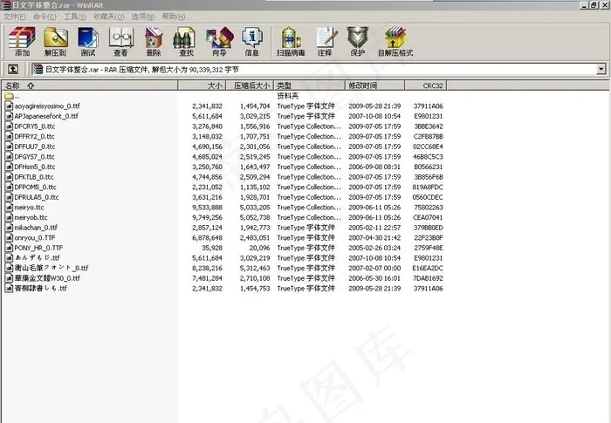Click the 自解压格式 (SFX) icon
The width and height of the screenshot is (611, 423).
tap(395, 40)
